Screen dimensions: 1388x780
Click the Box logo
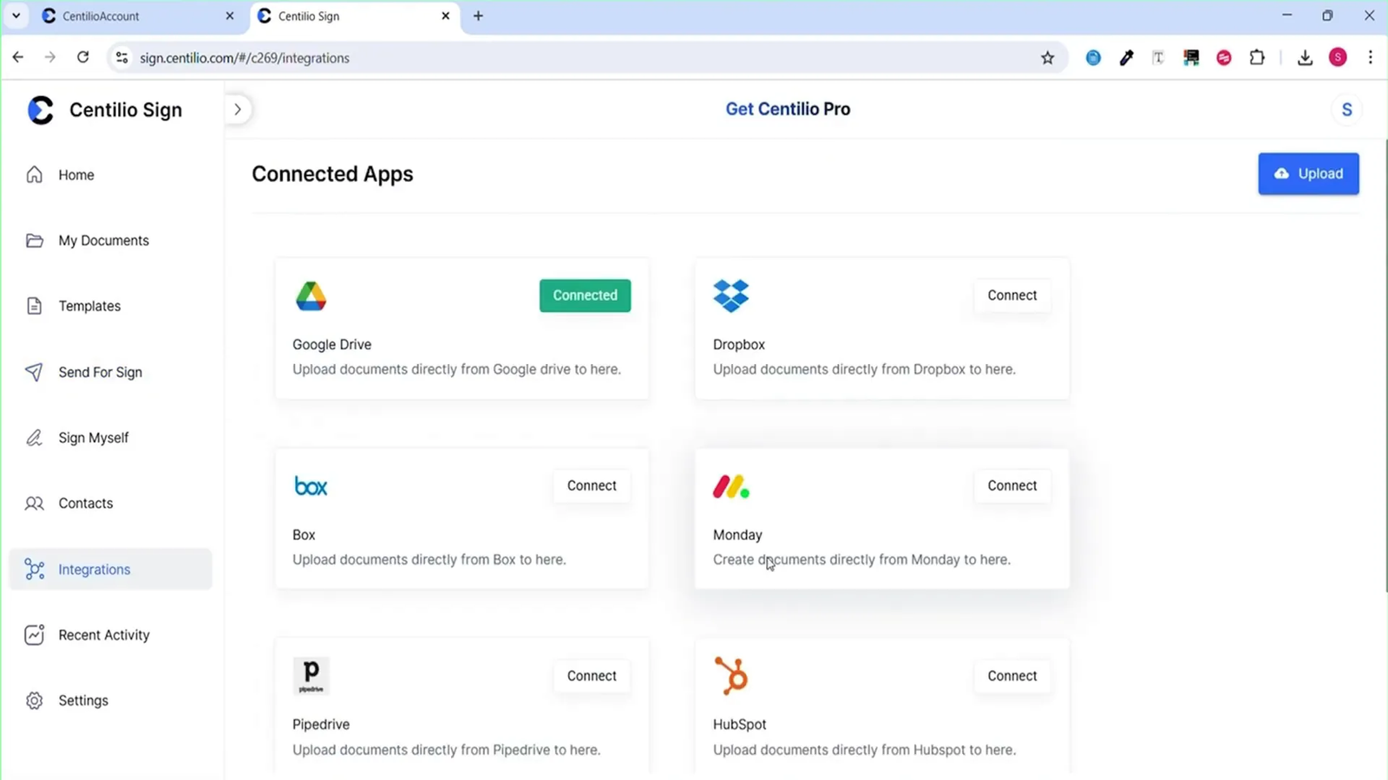pos(311,486)
